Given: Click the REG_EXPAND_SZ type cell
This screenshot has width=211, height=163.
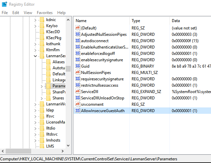Looking at the screenshot, I should [146, 92].
